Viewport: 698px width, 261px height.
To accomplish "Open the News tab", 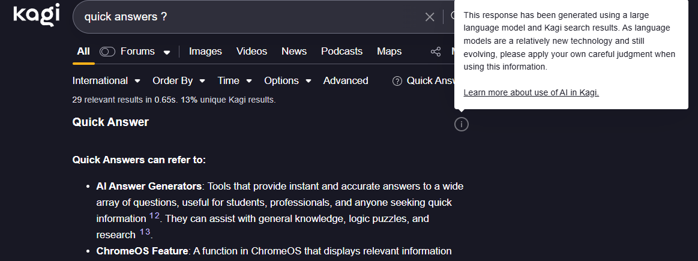I will coord(294,52).
